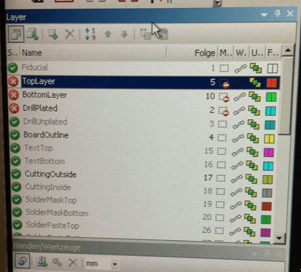Viewport: 301px width, 272px height.
Task: Click the F.. column header
Action: [x=273, y=53]
